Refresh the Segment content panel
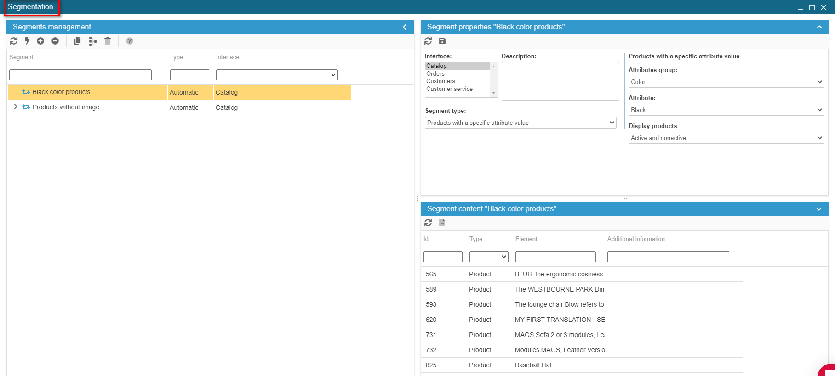 [428, 223]
